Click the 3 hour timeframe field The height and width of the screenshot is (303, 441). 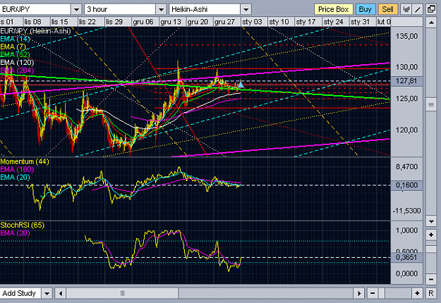tap(120, 10)
